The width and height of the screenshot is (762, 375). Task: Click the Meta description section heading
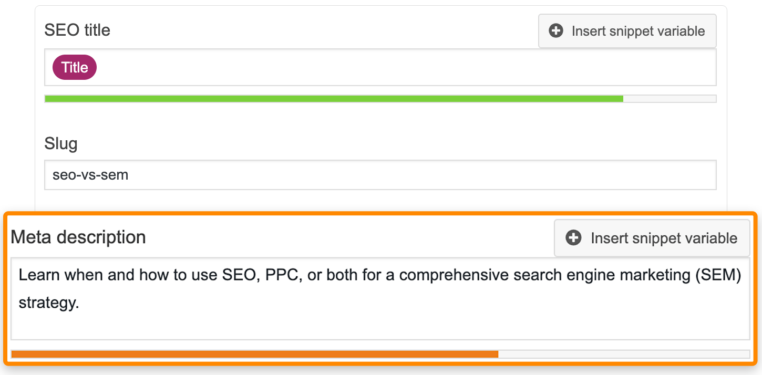pyautogui.click(x=78, y=237)
